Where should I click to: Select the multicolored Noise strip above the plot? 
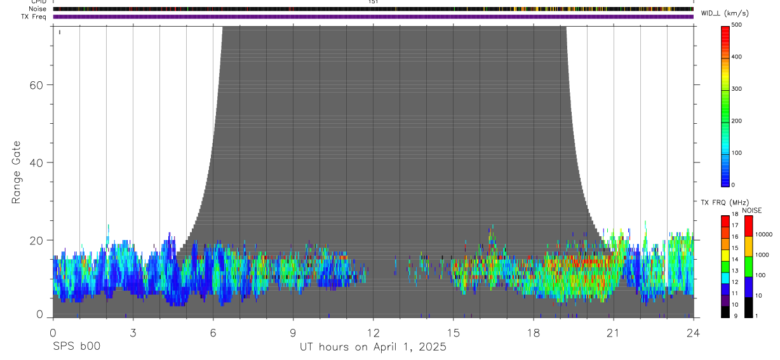tap(373, 9)
